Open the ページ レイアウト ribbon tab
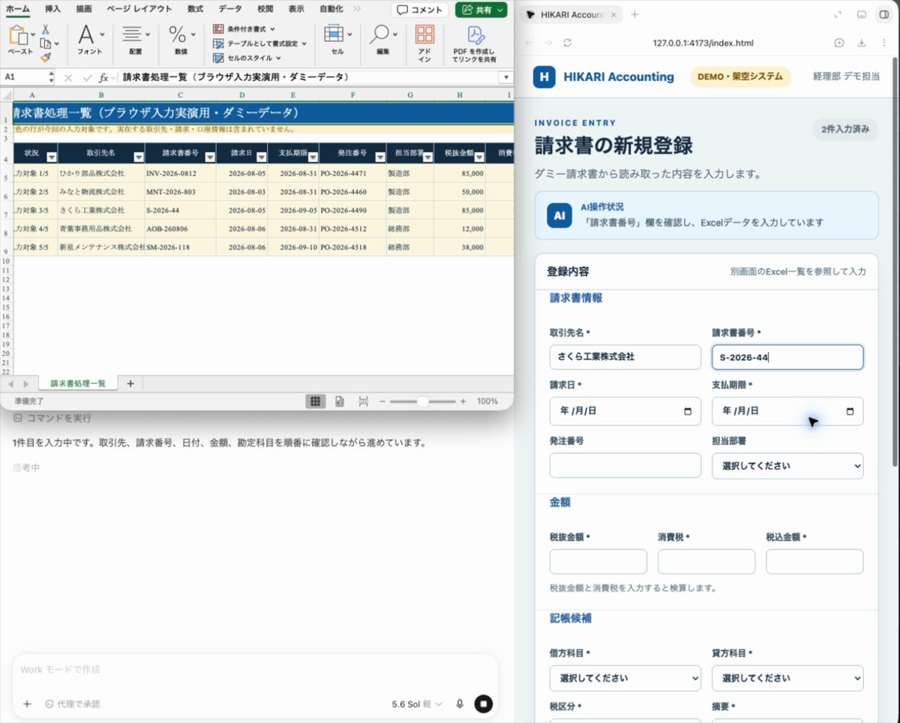900x723 pixels. click(139, 9)
